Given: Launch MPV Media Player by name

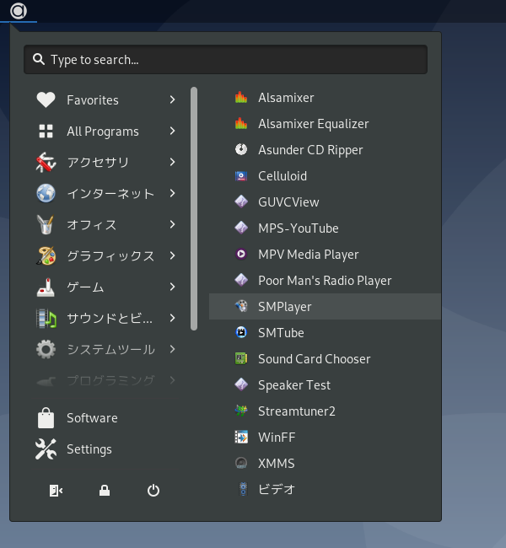Looking at the screenshot, I should coord(309,255).
